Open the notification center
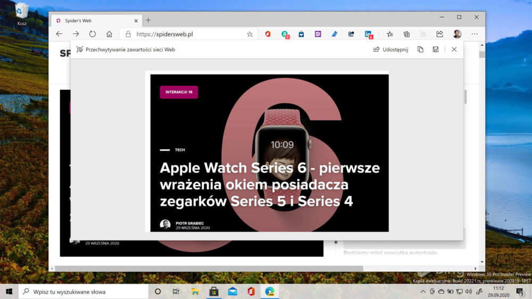Screen dimensions: 532x299 tap(520, 292)
